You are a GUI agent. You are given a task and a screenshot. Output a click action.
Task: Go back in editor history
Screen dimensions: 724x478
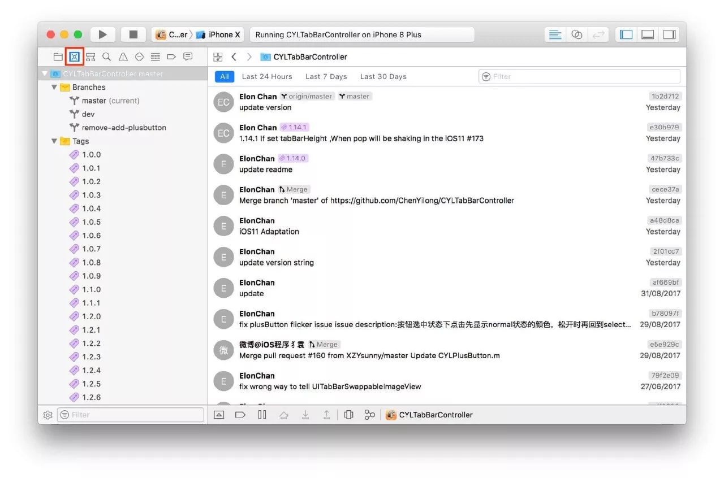click(234, 57)
